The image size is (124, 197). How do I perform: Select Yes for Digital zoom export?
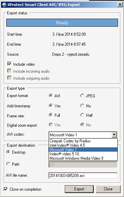(x=51, y=125)
